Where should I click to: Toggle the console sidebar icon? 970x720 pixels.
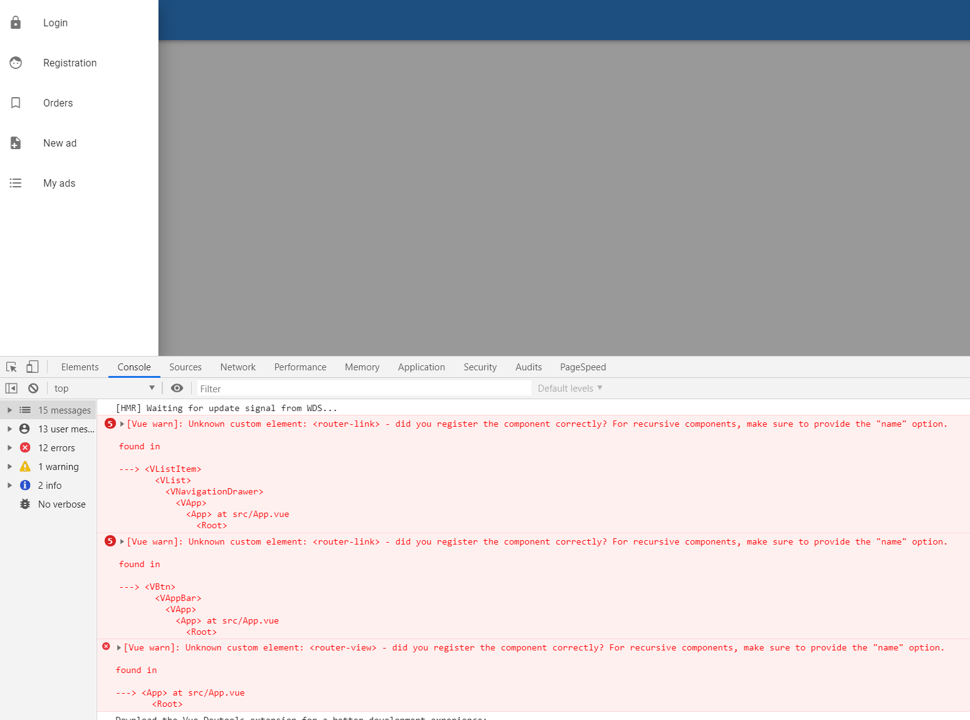click(11, 389)
